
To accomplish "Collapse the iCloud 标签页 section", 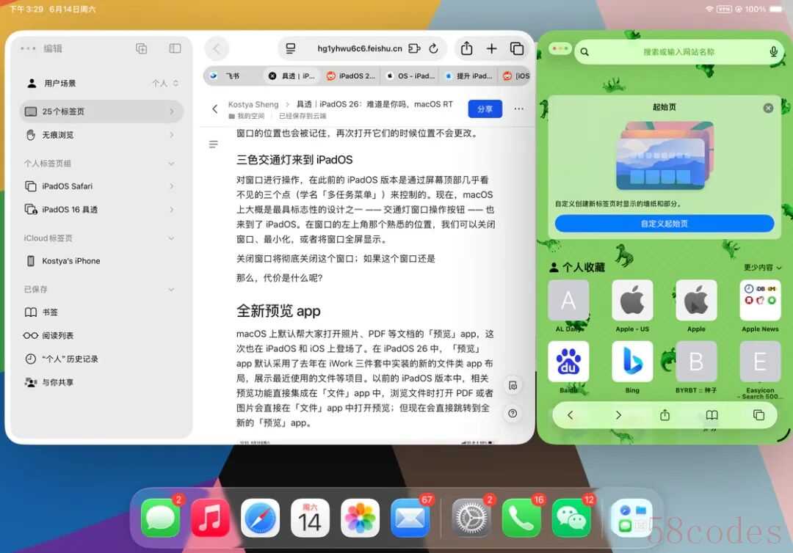I will coord(171,238).
